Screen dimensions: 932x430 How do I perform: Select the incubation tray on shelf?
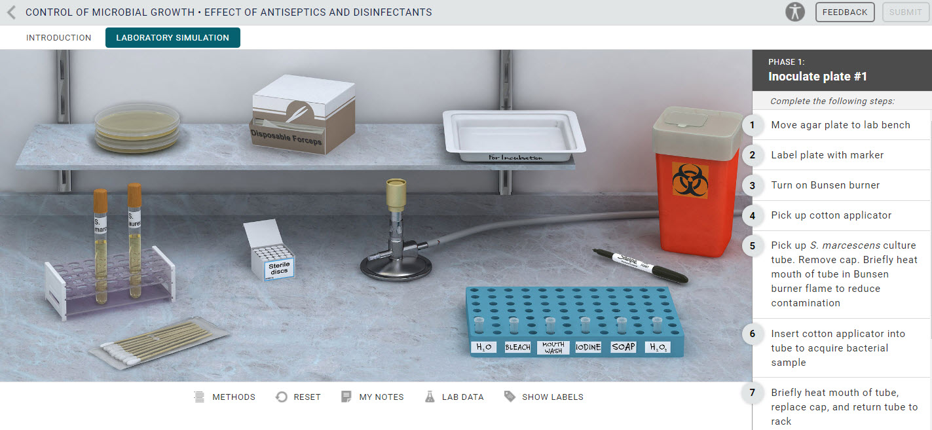pos(513,134)
